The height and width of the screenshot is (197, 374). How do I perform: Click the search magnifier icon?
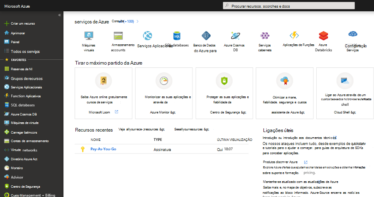227,6
